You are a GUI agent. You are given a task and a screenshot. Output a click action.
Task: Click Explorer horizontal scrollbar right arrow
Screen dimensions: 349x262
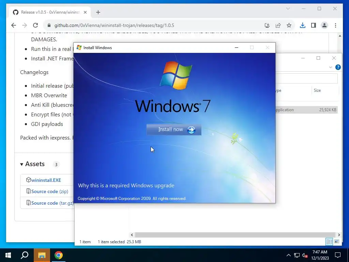pyautogui.click(x=339, y=235)
